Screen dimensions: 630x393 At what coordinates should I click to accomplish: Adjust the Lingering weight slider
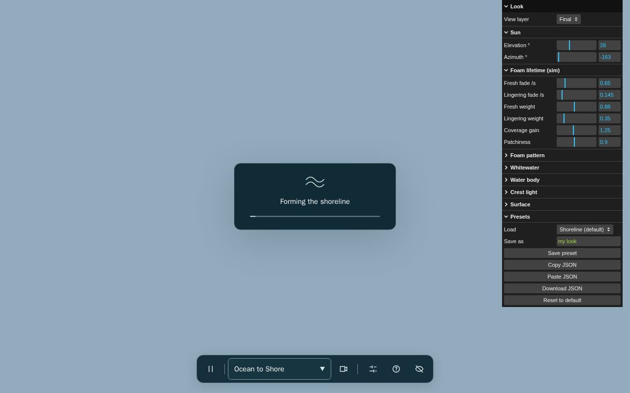click(x=576, y=118)
